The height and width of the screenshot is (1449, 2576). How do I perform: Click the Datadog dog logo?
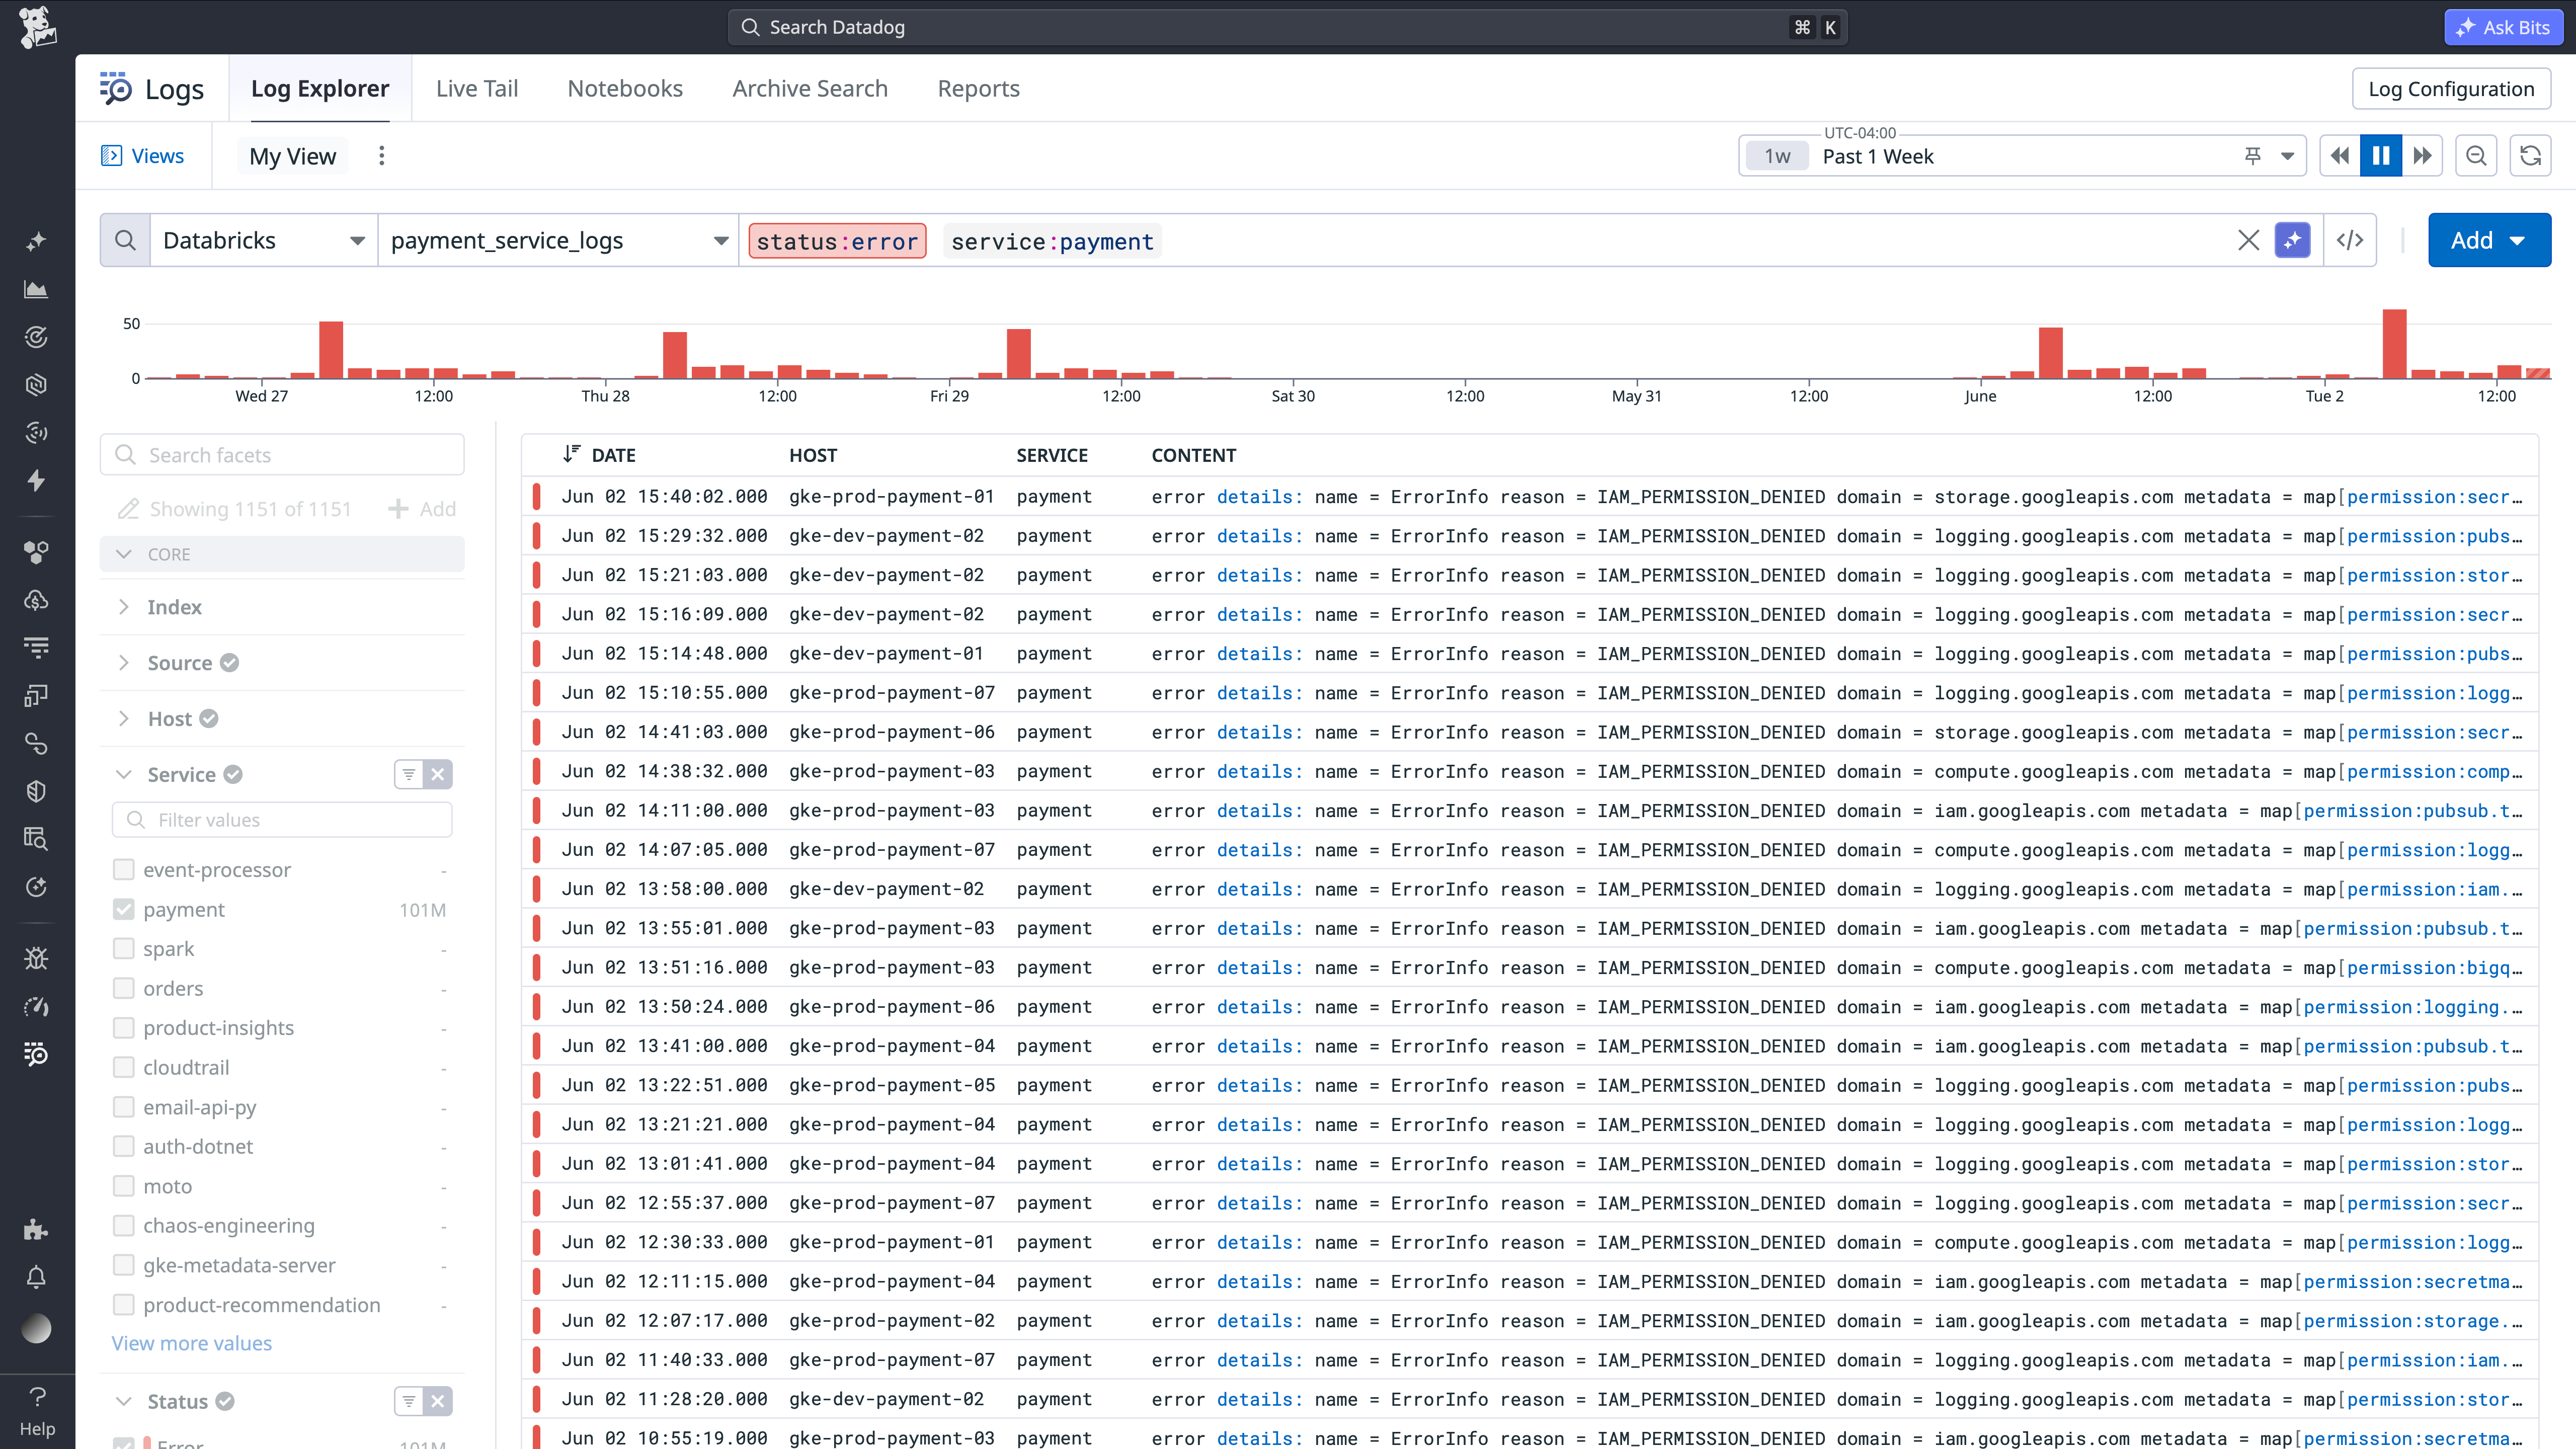point(37,27)
